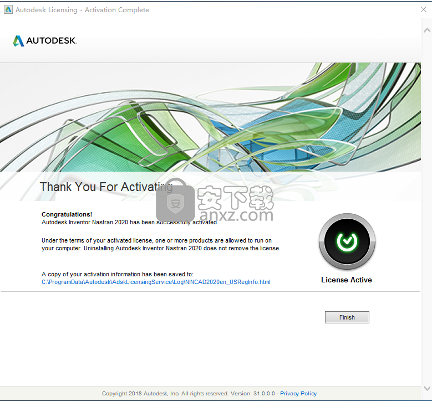This screenshot has width=432, height=402.
Task: Click the copyright version text in footer
Action: (189, 394)
